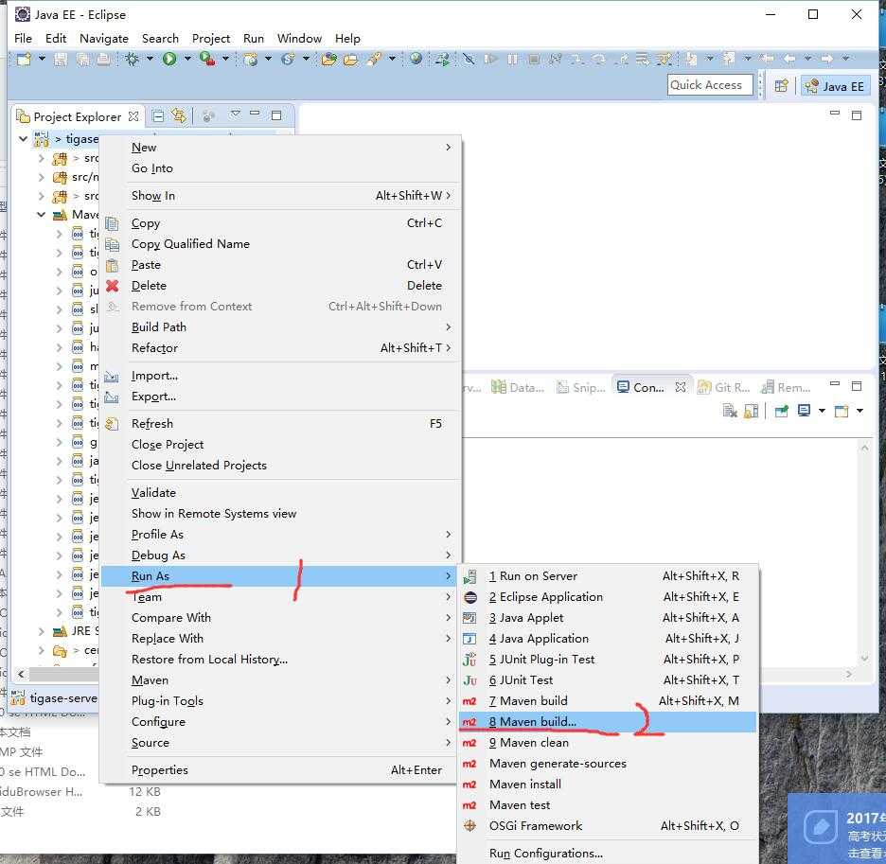
Task: Open the Search dropdown arrow in toolbar
Action: 392,59
